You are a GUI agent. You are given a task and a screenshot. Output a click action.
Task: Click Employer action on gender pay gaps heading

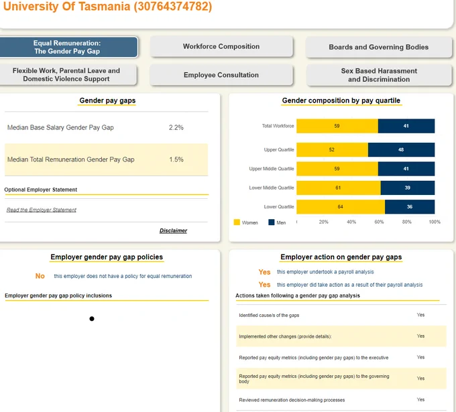pos(341,257)
